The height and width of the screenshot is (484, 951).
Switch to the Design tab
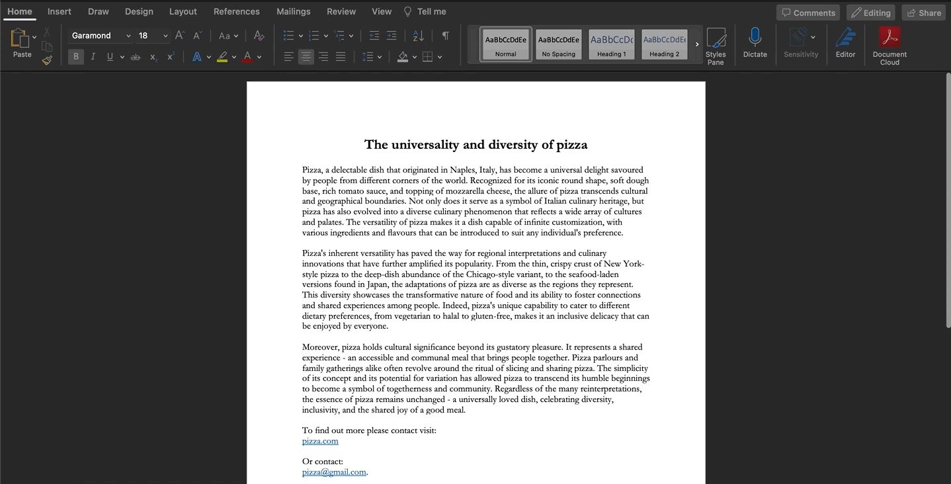click(x=139, y=11)
